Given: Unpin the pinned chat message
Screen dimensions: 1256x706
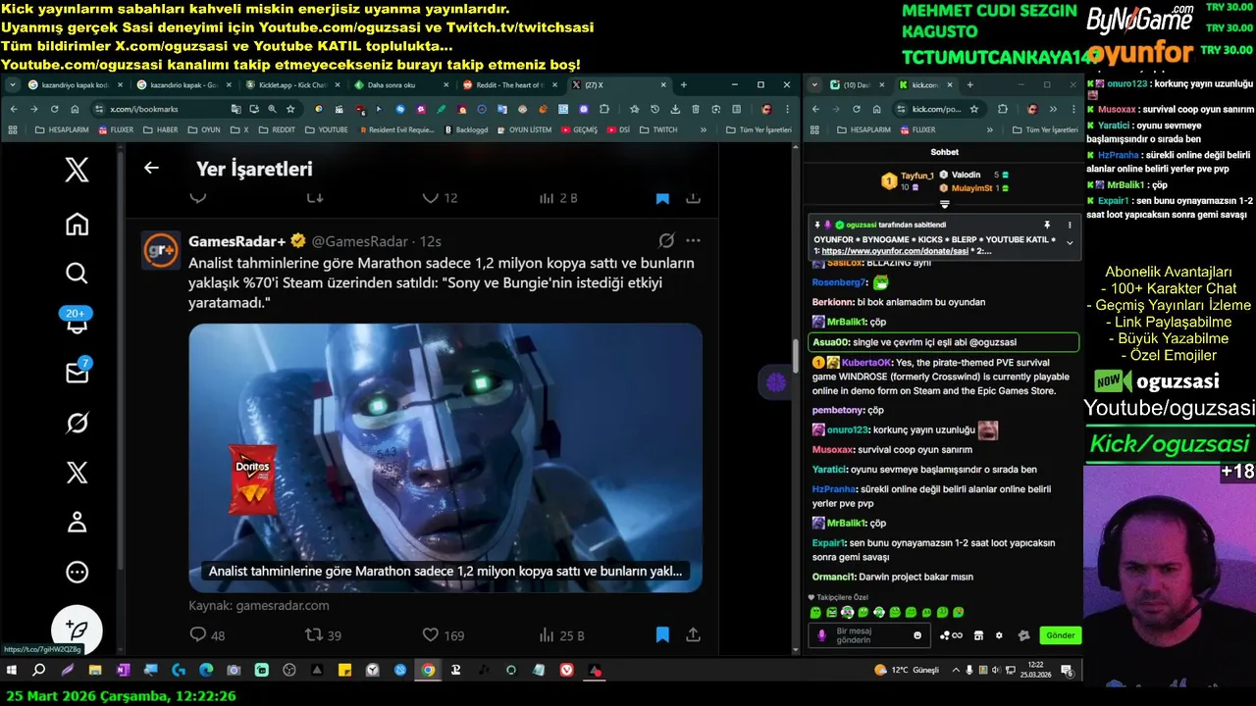Looking at the screenshot, I should click(1047, 225).
